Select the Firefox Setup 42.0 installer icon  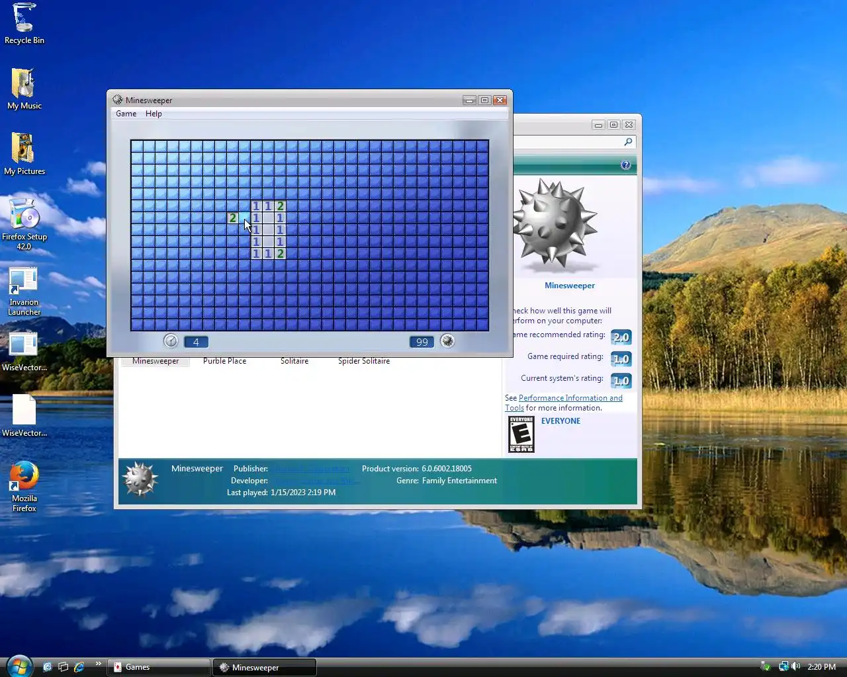tap(24, 224)
